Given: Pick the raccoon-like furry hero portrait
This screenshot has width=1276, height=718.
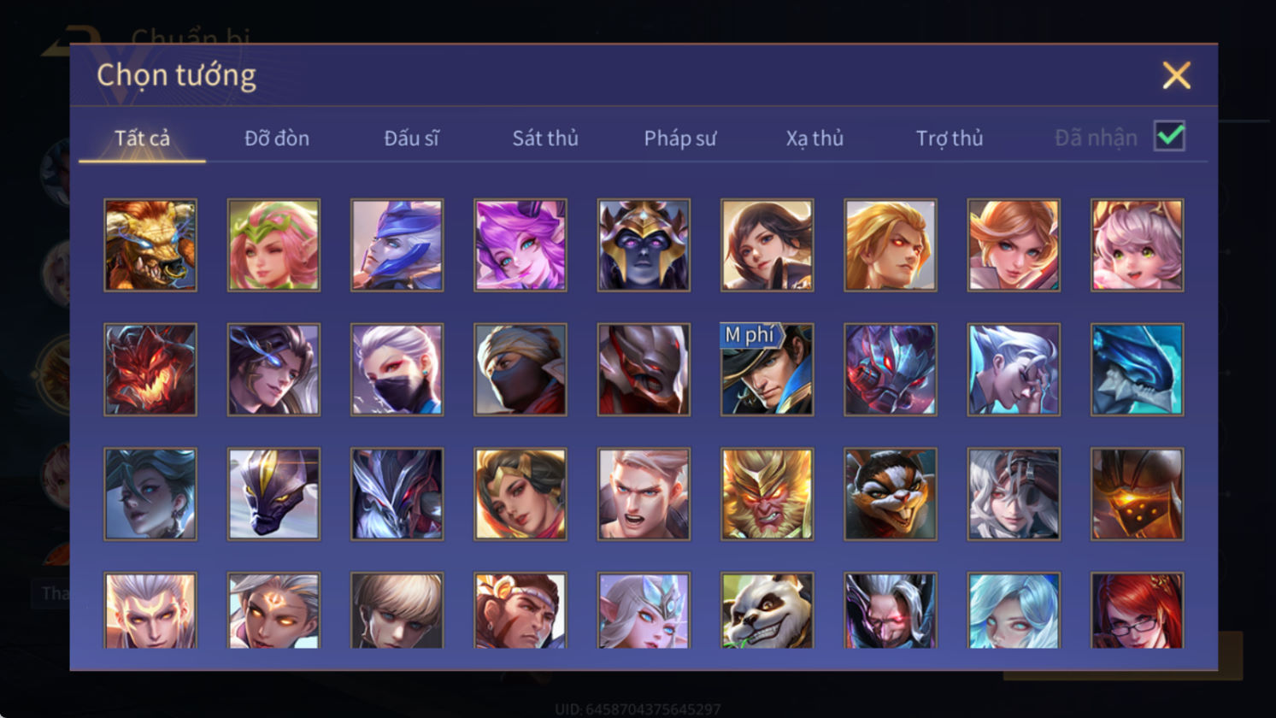Looking at the screenshot, I should click(x=891, y=494).
